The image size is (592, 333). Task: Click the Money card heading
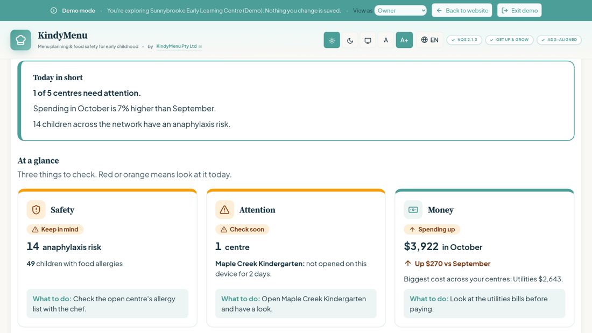(x=441, y=210)
